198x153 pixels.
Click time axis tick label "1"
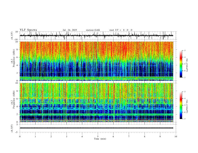[35, 136]
